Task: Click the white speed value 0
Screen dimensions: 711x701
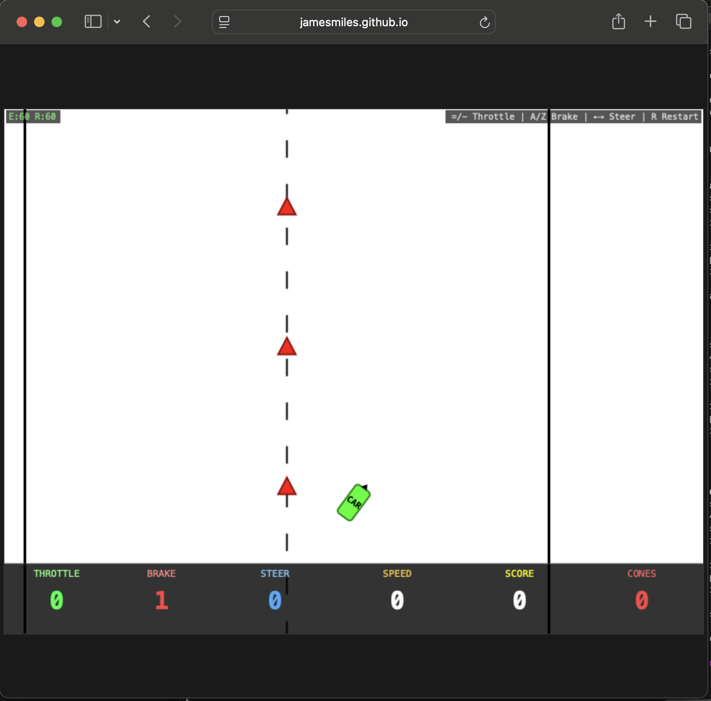Action: tap(397, 600)
